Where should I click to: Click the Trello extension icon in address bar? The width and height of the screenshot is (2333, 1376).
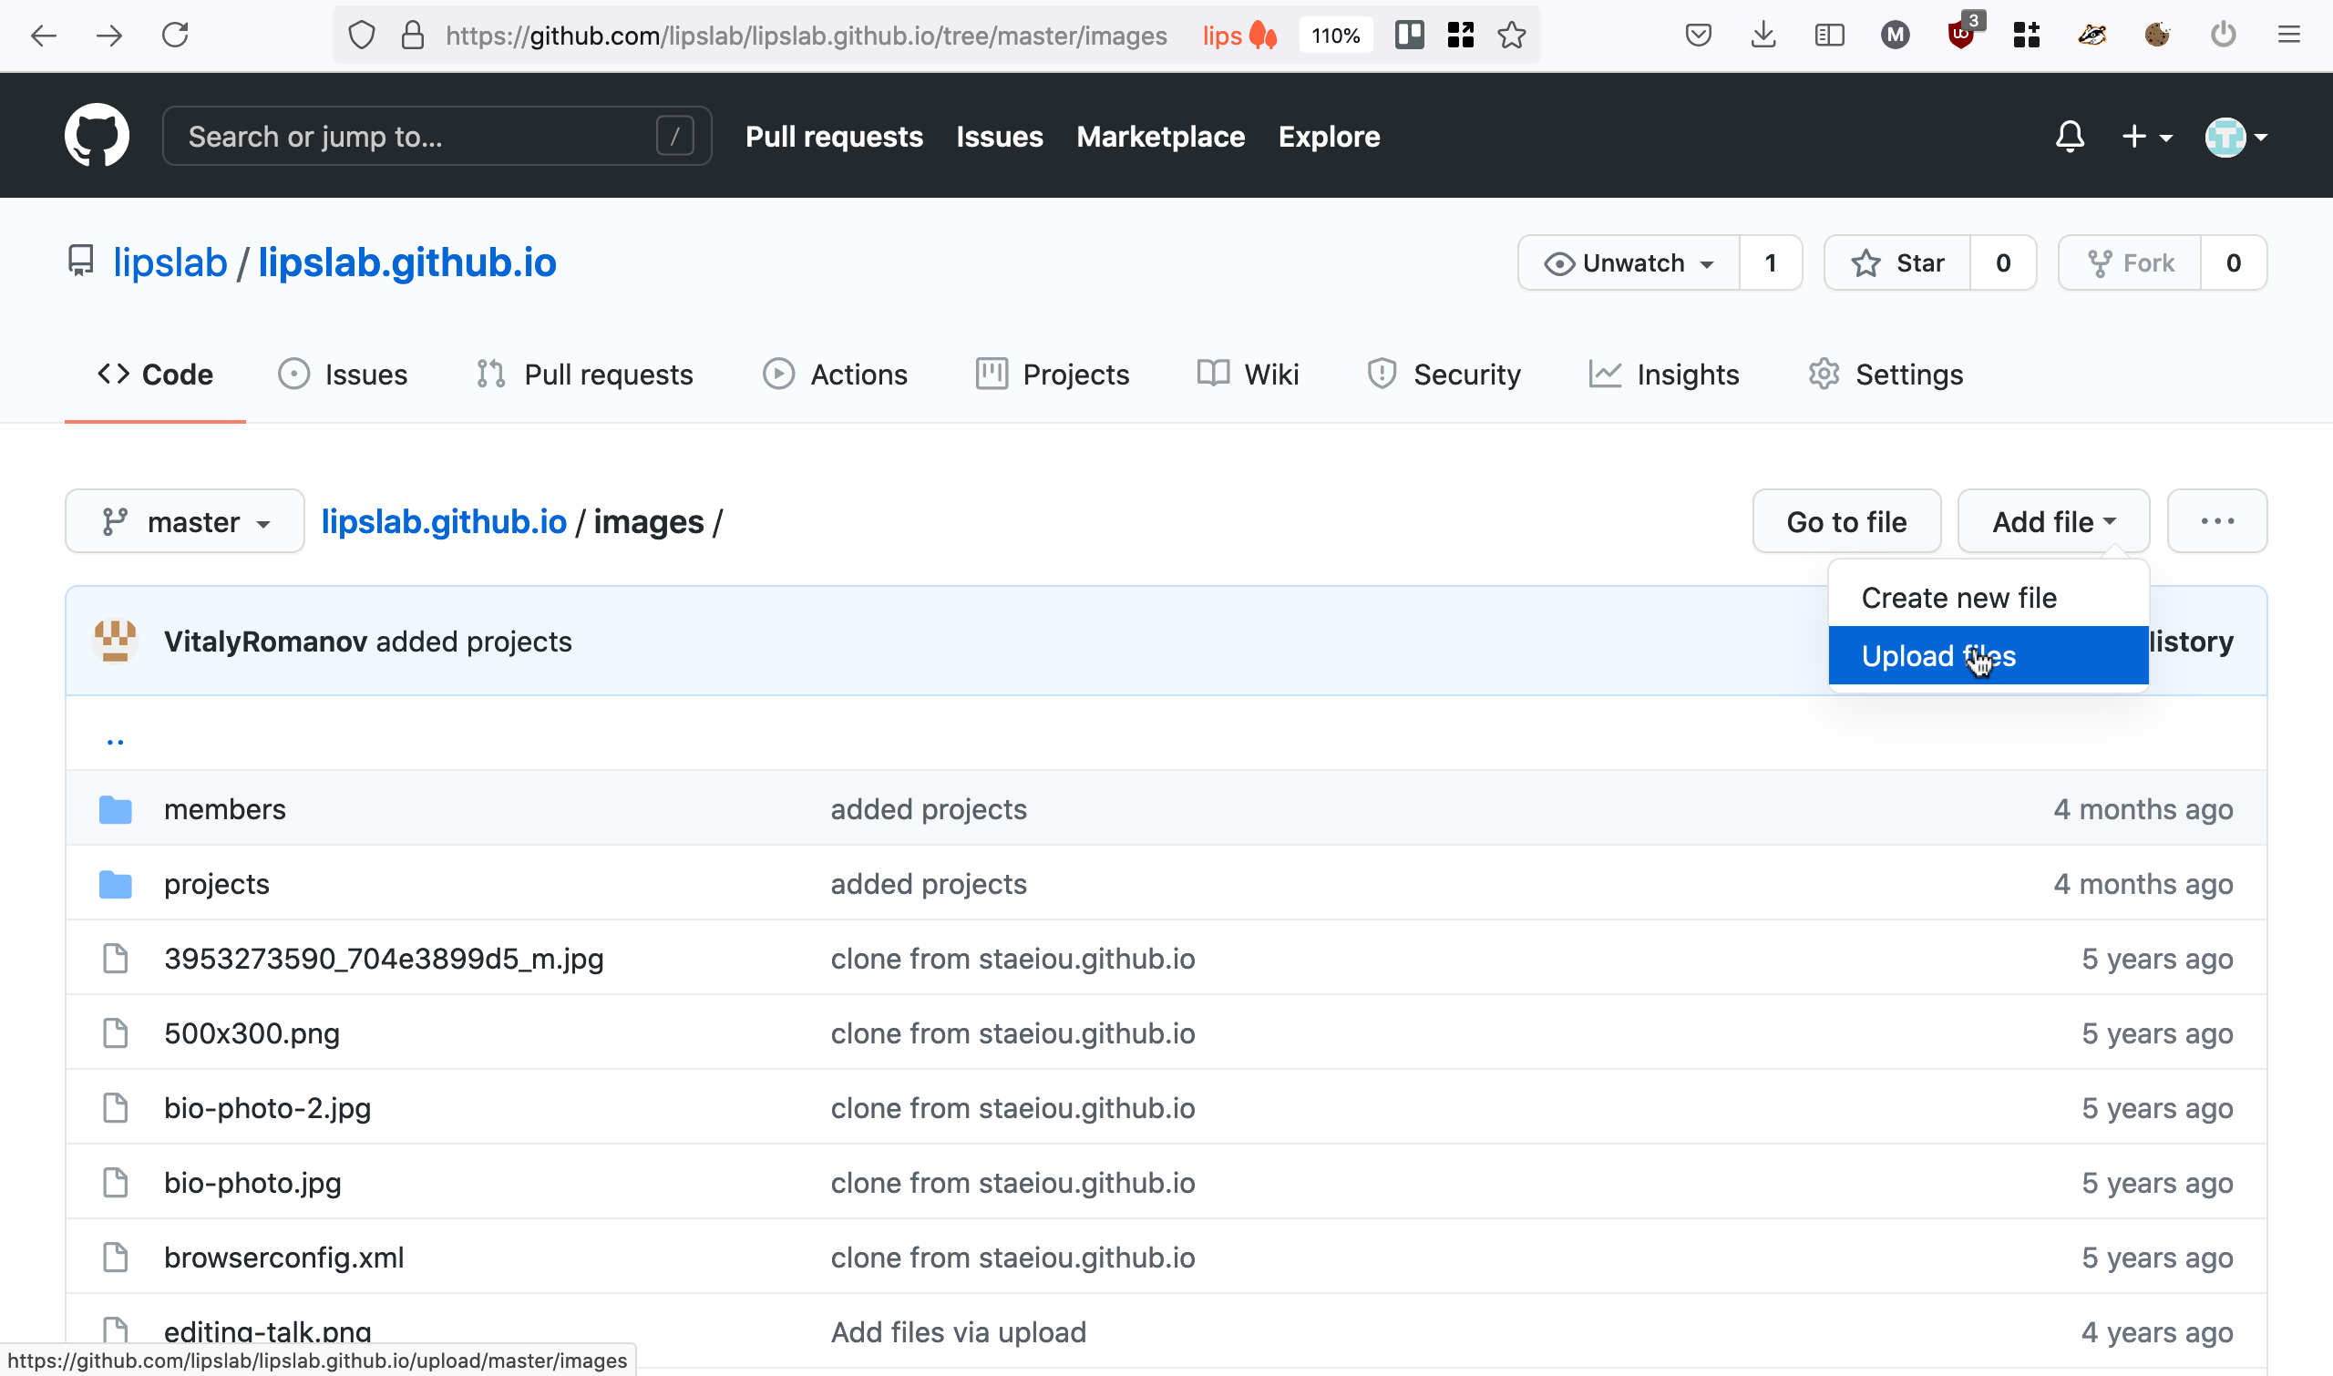coord(1409,36)
